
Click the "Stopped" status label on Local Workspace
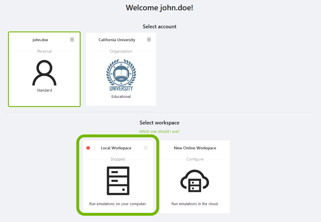click(x=118, y=159)
